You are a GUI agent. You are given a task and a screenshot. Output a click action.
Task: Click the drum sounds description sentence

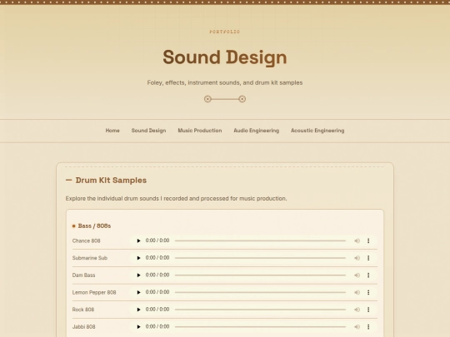(x=176, y=198)
